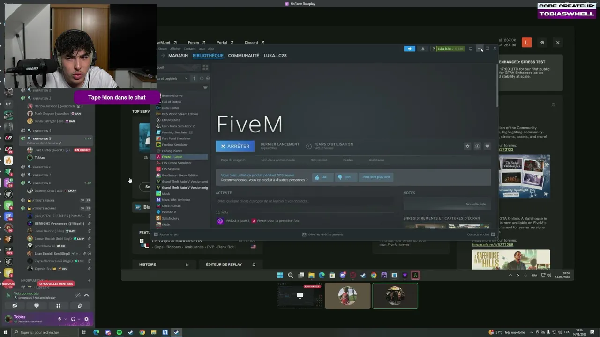This screenshot has width=600, height=337.
Task: Click the blue ARRÊTER button for FiveM
Action: point(235,146)
